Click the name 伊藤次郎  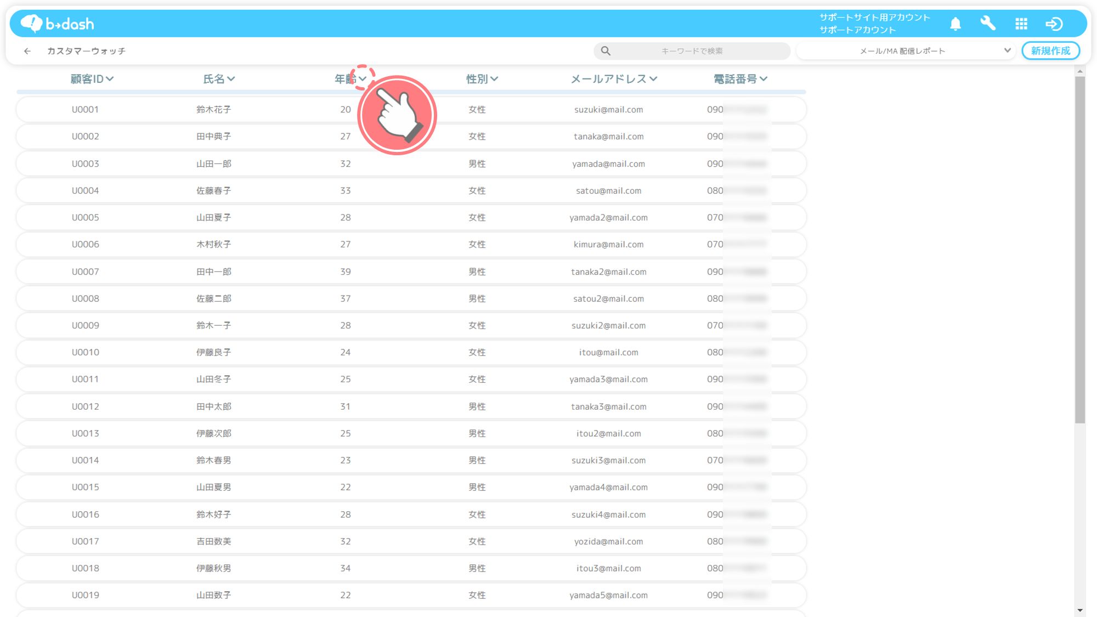(214, 434)
